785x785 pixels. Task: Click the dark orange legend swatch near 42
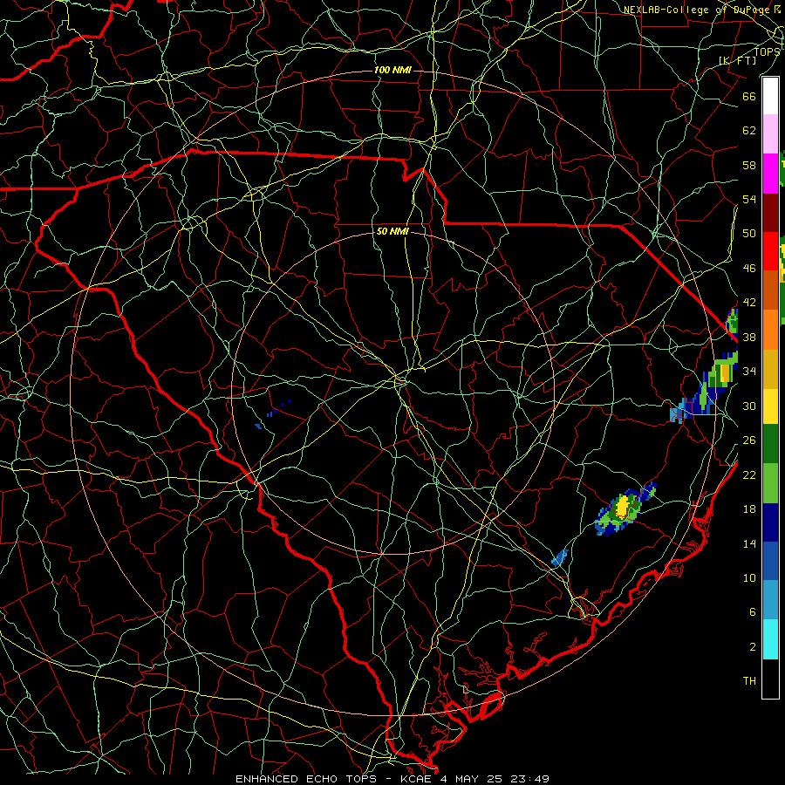click(x=770, y=290)
